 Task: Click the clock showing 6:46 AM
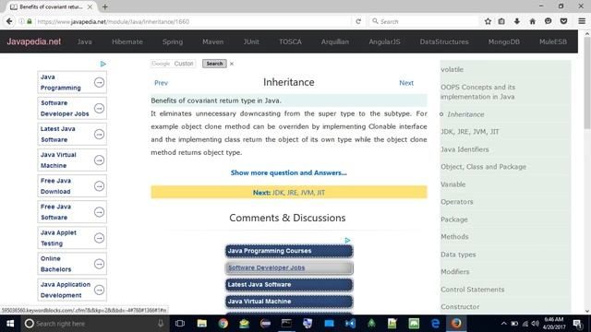[x=554, y=320]
